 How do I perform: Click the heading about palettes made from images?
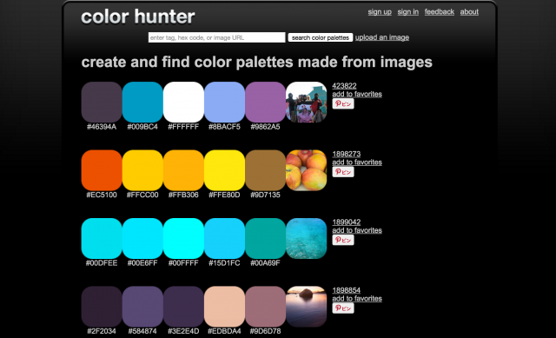(257, 63)
